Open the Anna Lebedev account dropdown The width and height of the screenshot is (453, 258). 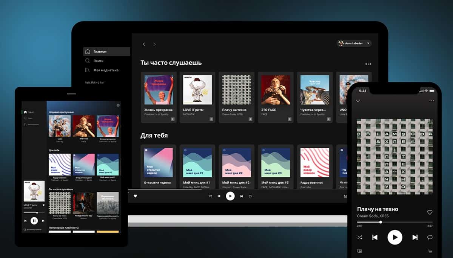[x=354, y=43]
